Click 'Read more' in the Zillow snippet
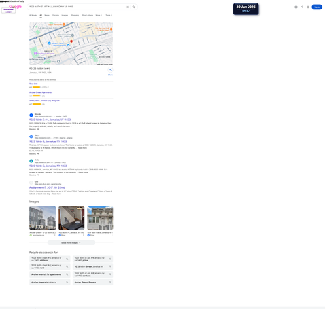The width and height of the screenshot is (327, 309). [x=82, y=149]
